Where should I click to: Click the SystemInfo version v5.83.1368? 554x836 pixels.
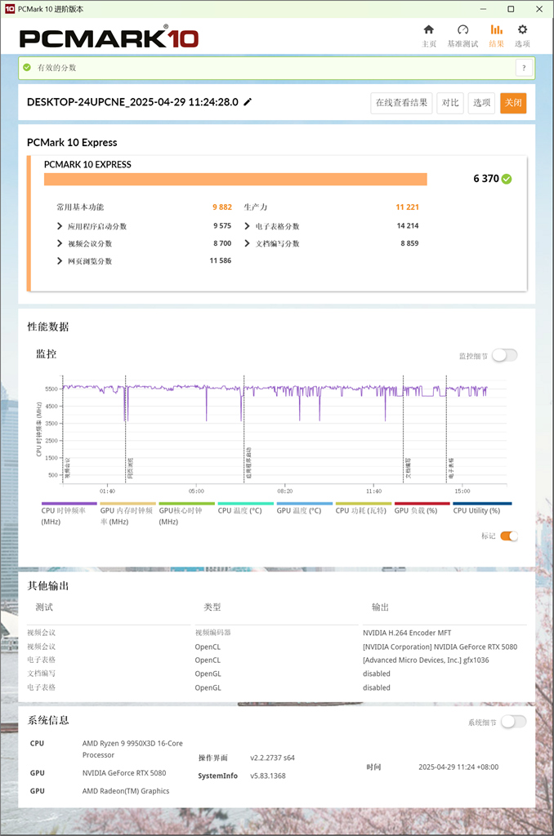[x=268, y=776]
